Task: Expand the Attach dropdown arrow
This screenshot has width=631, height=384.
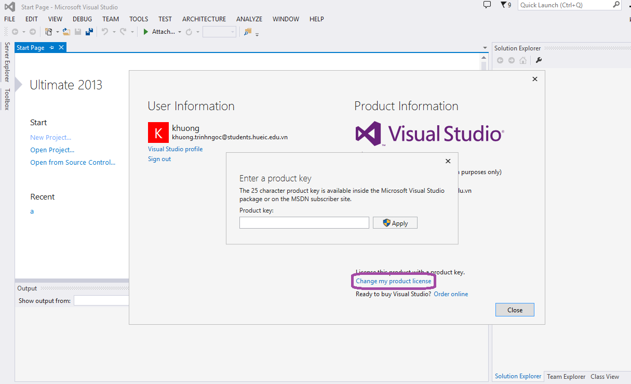Action: click(180, 32)
